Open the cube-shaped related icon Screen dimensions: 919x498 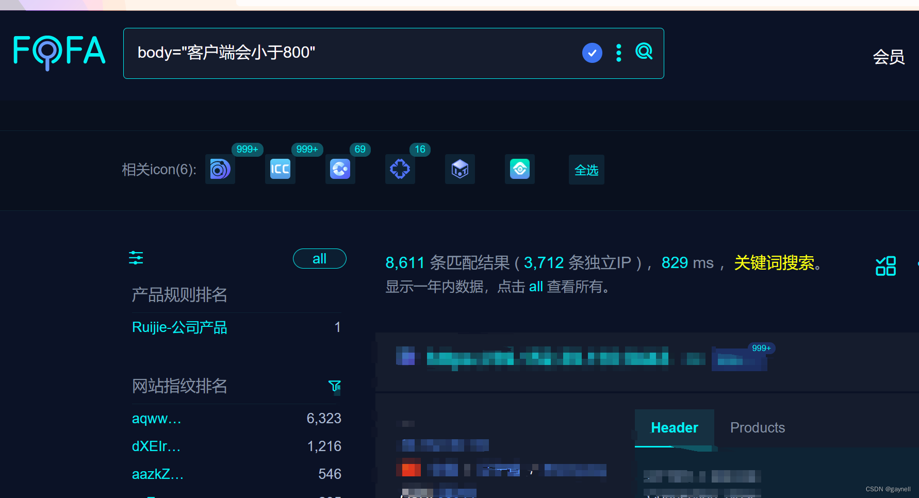(460, 169)
